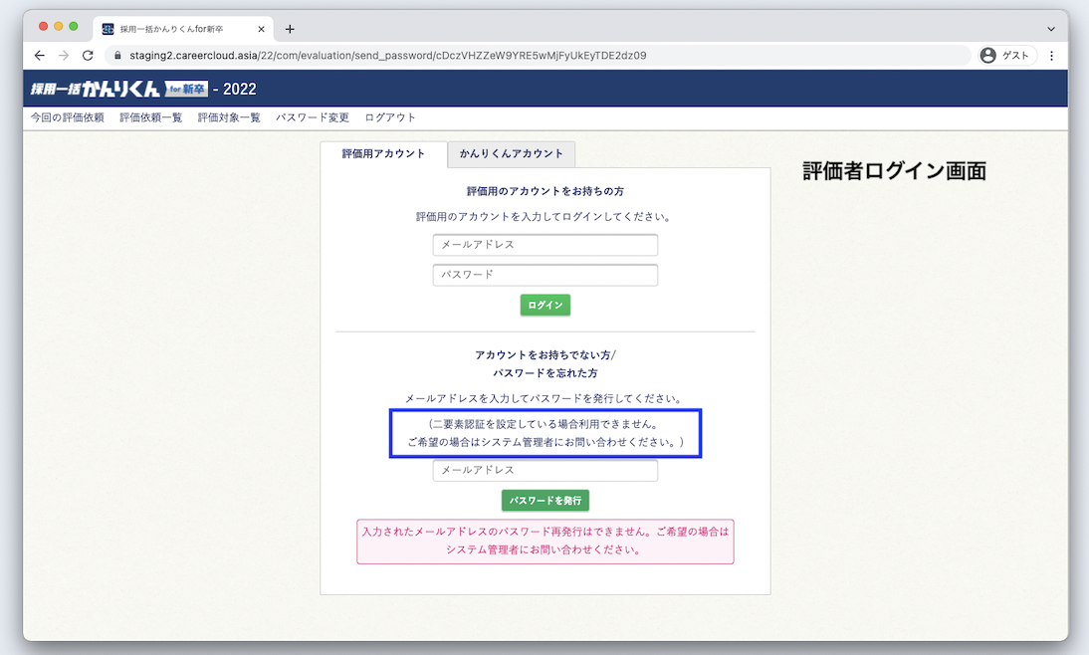Reload the page with the refresh icon

tap(88, 56)
